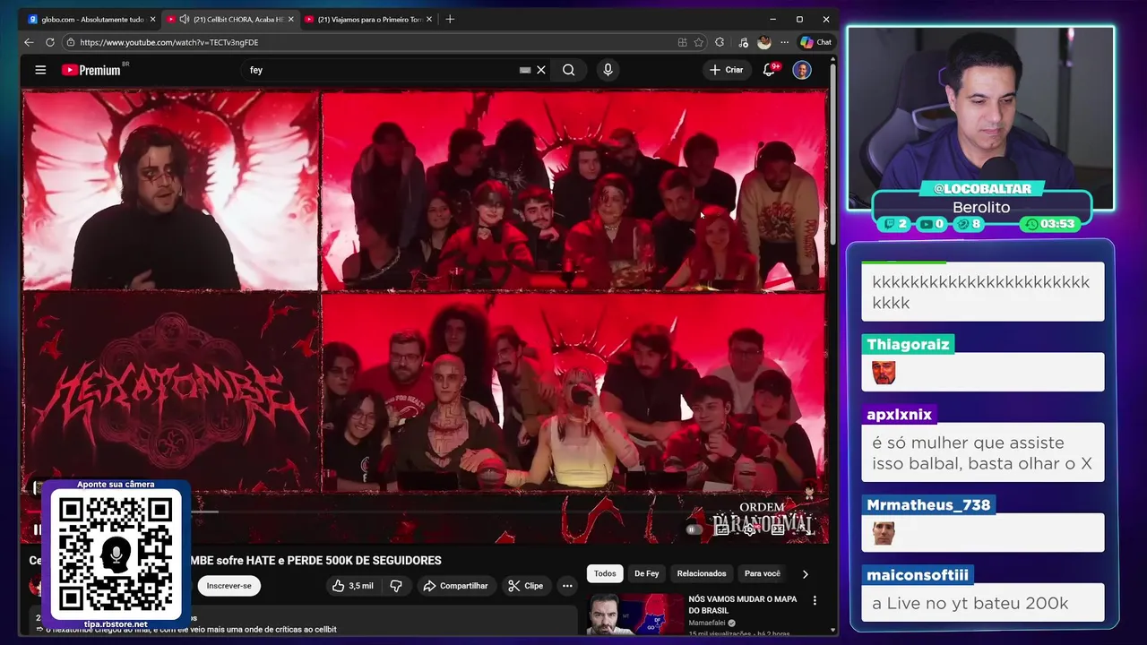Open browser settings and more menu
Image resolution: width=1147 pixels, height=645 pixels.
pos(785,42)
